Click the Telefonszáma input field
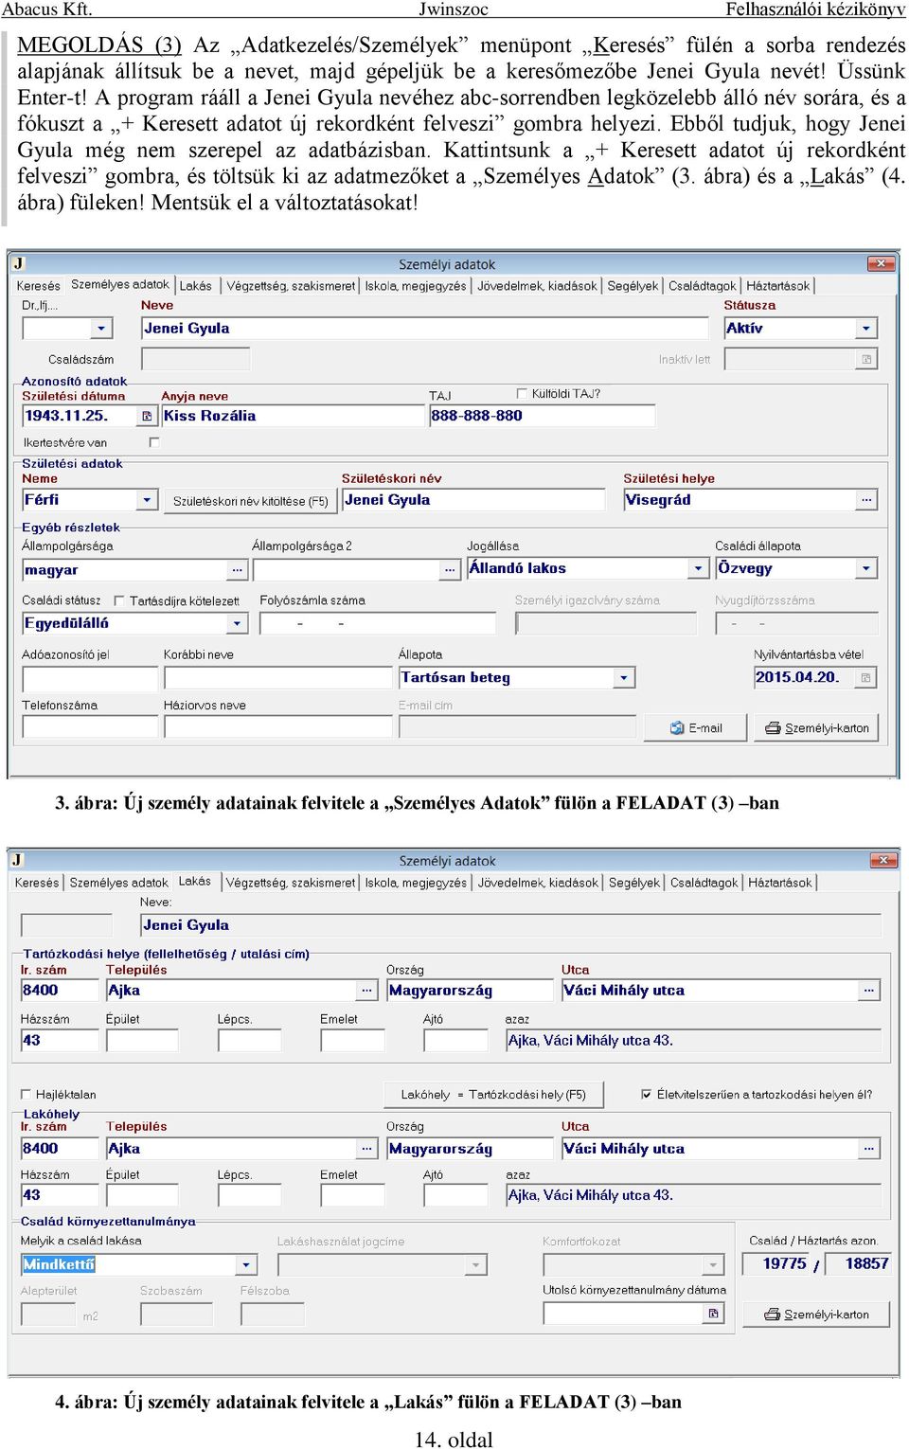 coord(90,726)
